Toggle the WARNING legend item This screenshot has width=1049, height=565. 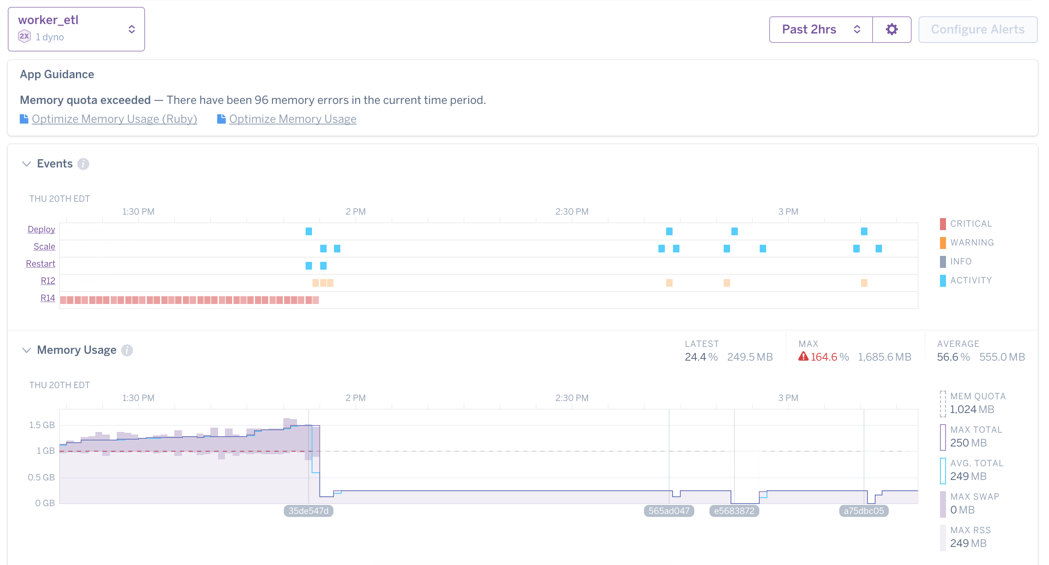pos(971,242)
